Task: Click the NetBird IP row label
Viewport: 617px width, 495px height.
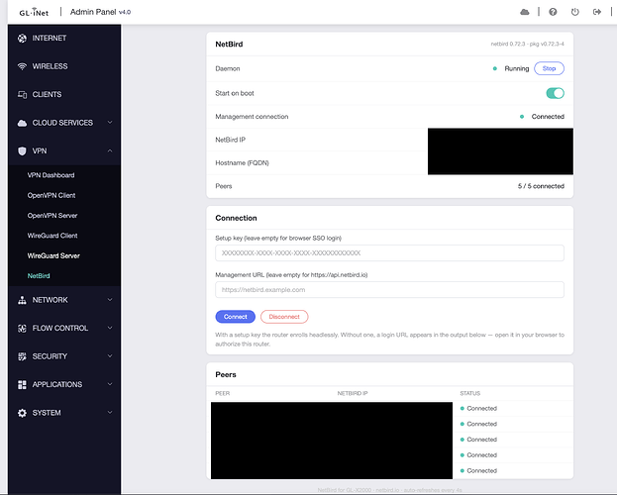Action: [x=230, y=140]
